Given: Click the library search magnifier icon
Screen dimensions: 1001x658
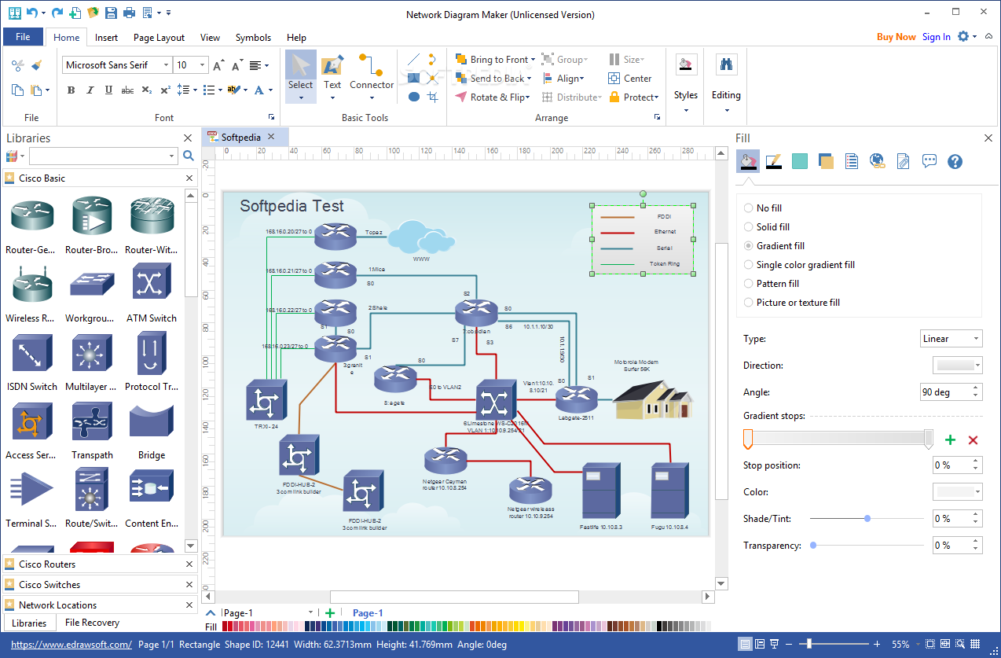Looking at the screenshot, I should [189, 156].
